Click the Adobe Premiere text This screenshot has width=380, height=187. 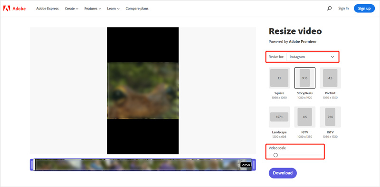click(x=303, y=42)
